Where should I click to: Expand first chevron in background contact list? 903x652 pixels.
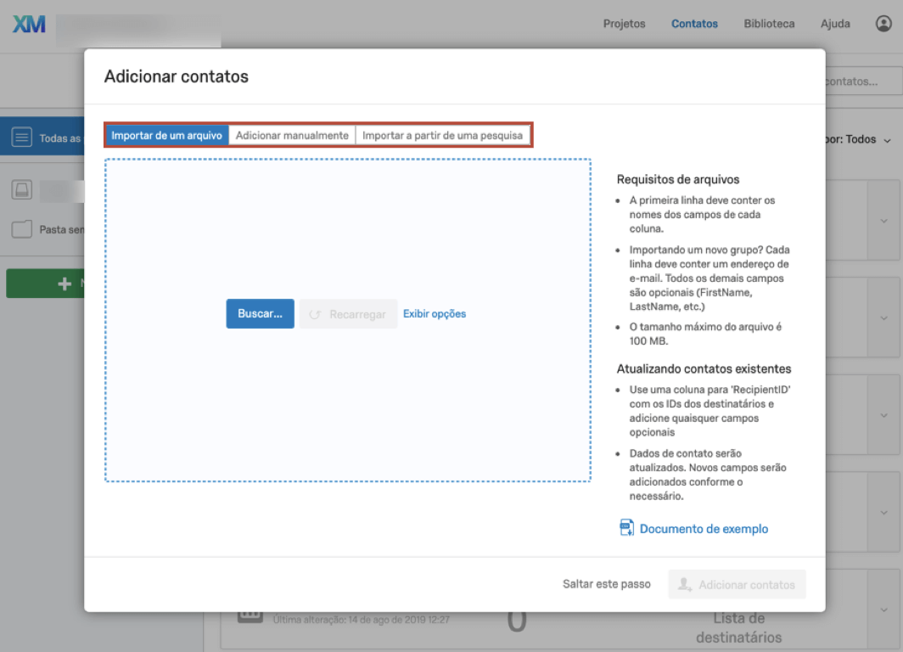(884, 221)
